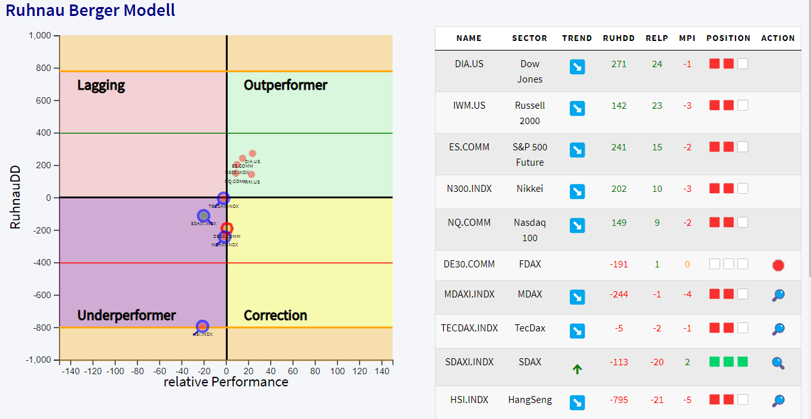This screenshot has width=811, height=419.
Task: Click the first red position square for HSI.INDX
Action: tap(714, 400)
